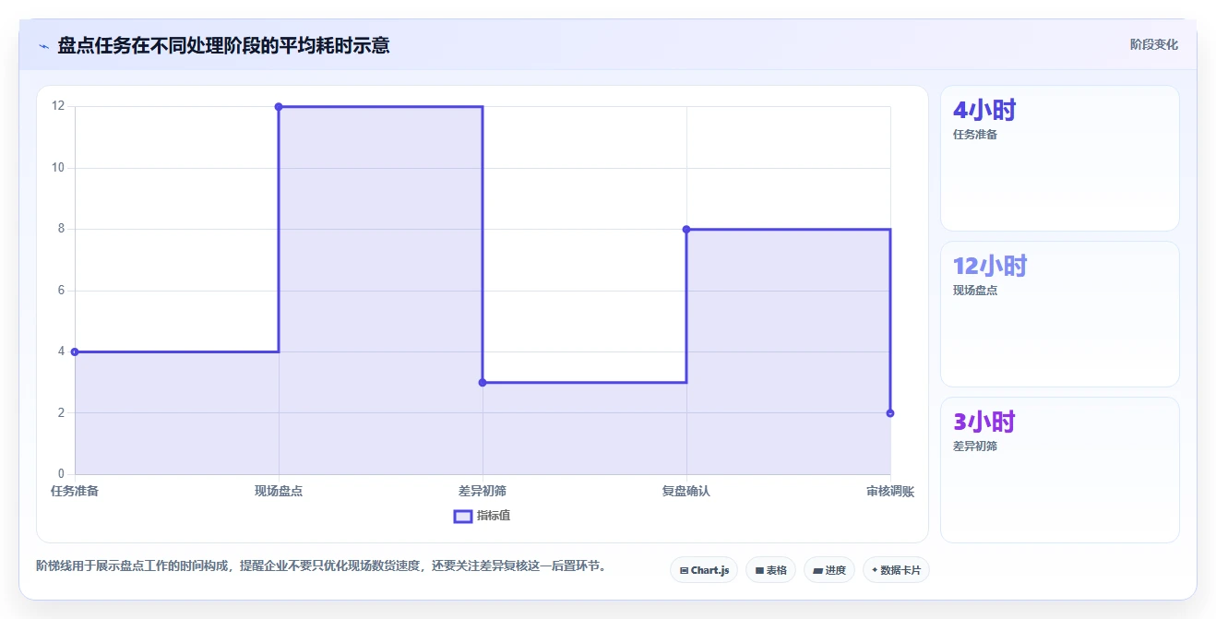Click the description text starting 阶梯线用于展示
This screenshot has width=1216, height=619.
(322, 565)
